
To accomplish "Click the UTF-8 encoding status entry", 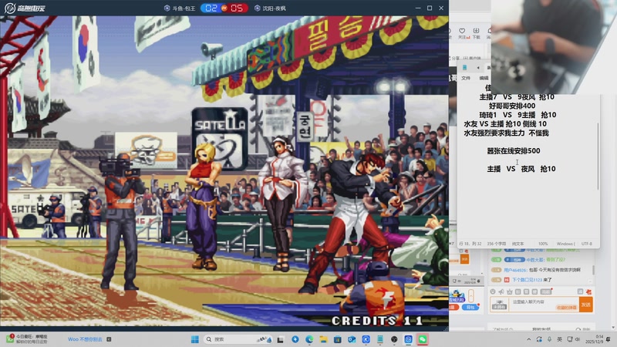I will point(587,244).
